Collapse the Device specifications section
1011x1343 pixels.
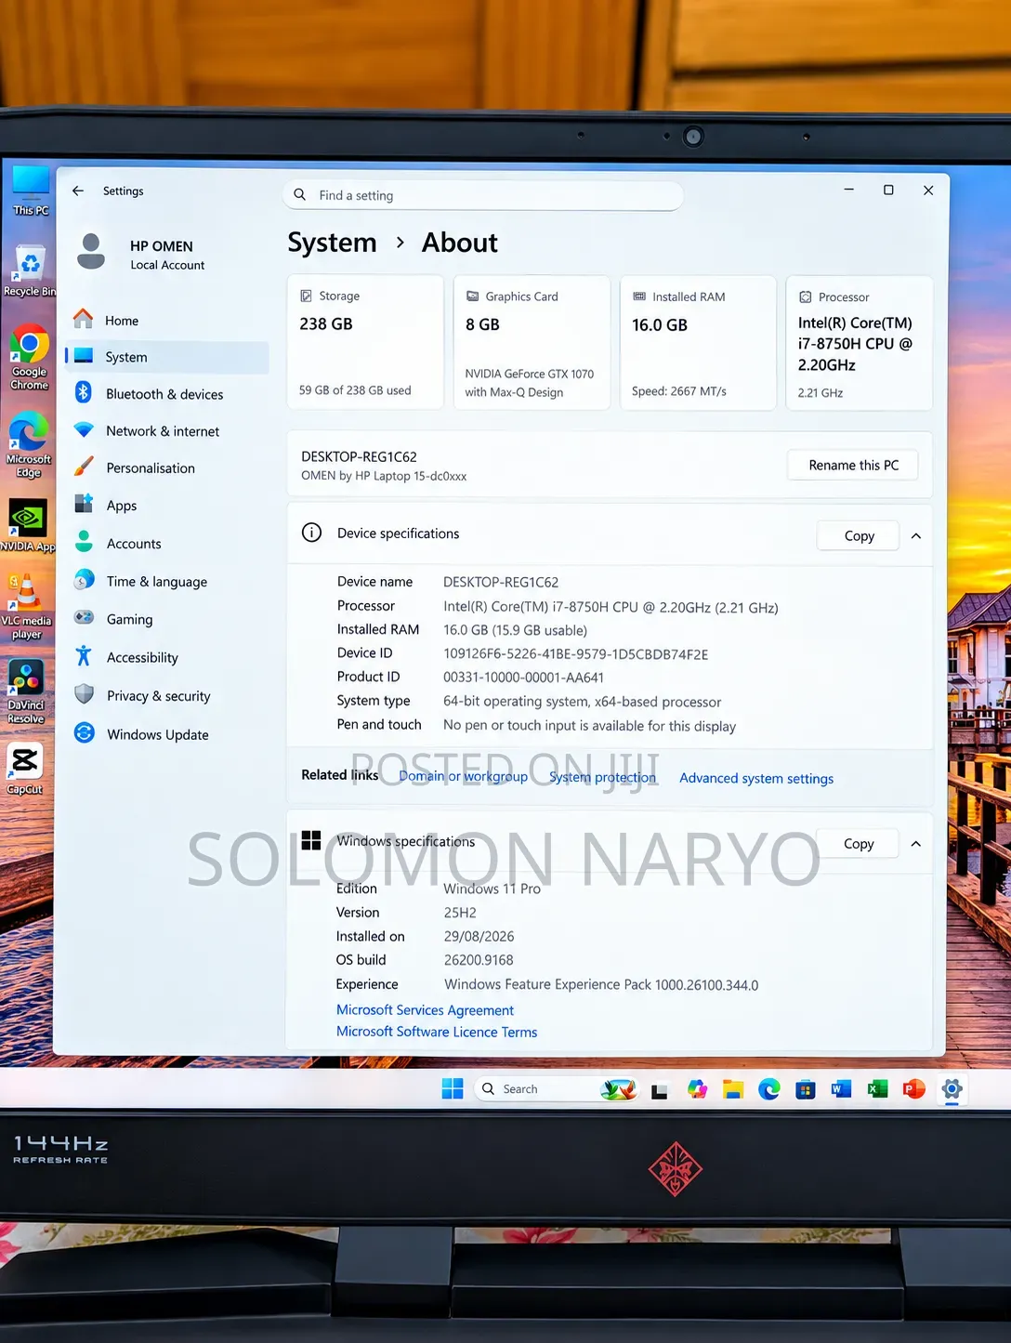pos(916,536)
